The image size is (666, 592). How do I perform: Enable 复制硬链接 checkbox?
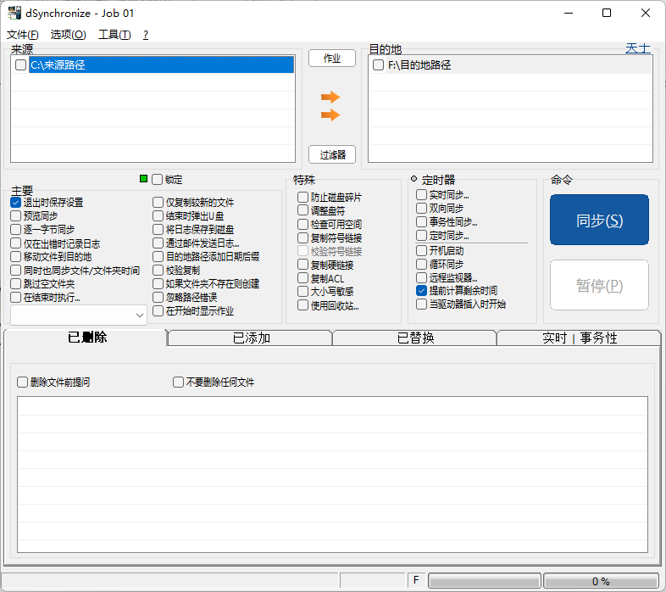click(x=302, y=265)
